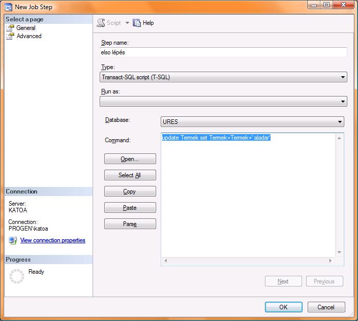This screenshot has width=358, height=321.
Task: Click the New Job Step title bar icon
Action: pyautogui.click(x=8, y=7)
